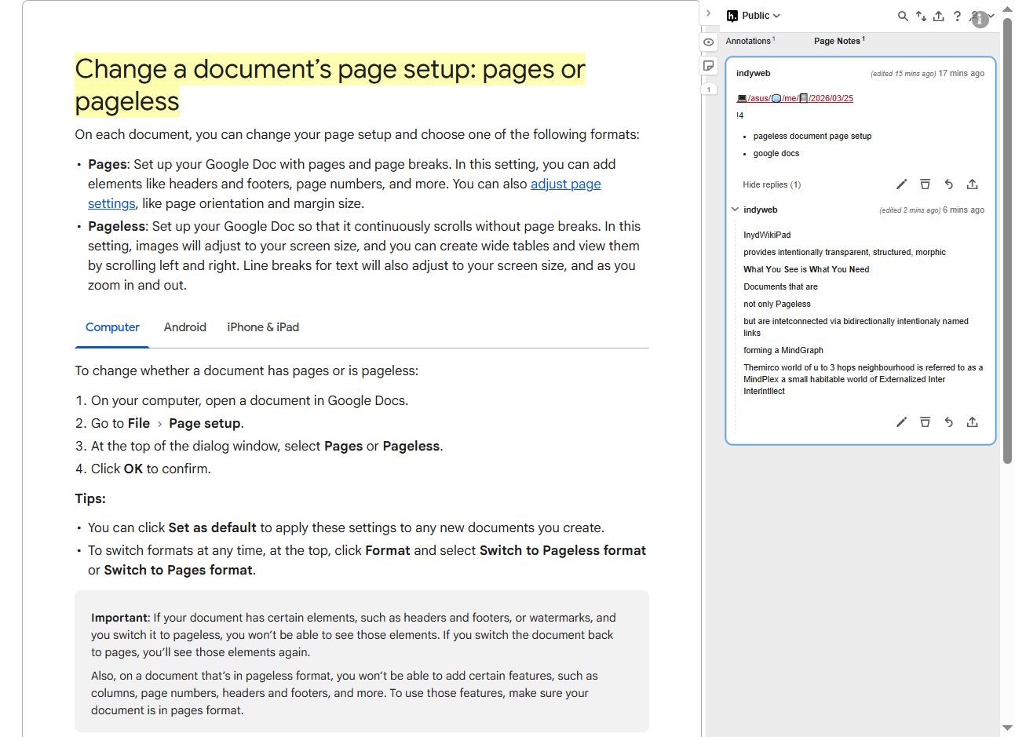
Task: Reply to the first indyweb note
Action: [948, 184]
